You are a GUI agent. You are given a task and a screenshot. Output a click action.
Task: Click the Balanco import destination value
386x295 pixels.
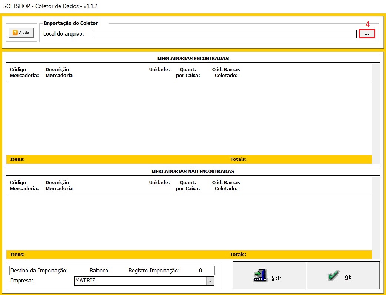[99, 271]
